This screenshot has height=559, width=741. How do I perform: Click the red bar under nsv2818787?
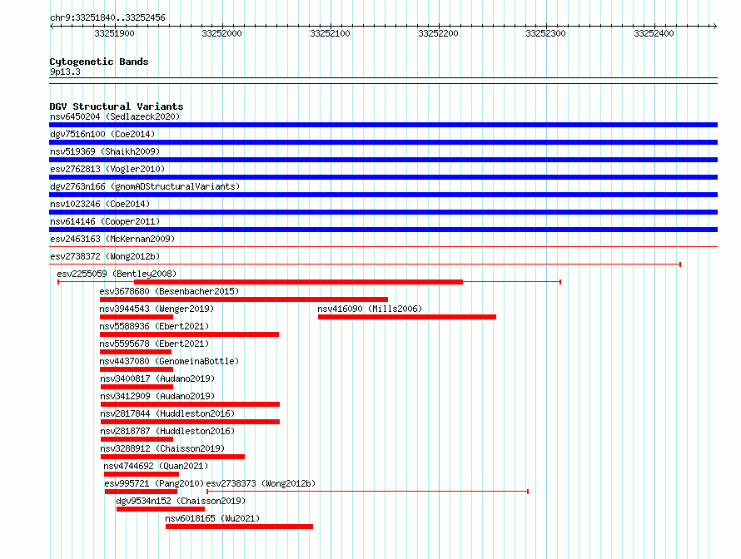(x=137, y=439)
